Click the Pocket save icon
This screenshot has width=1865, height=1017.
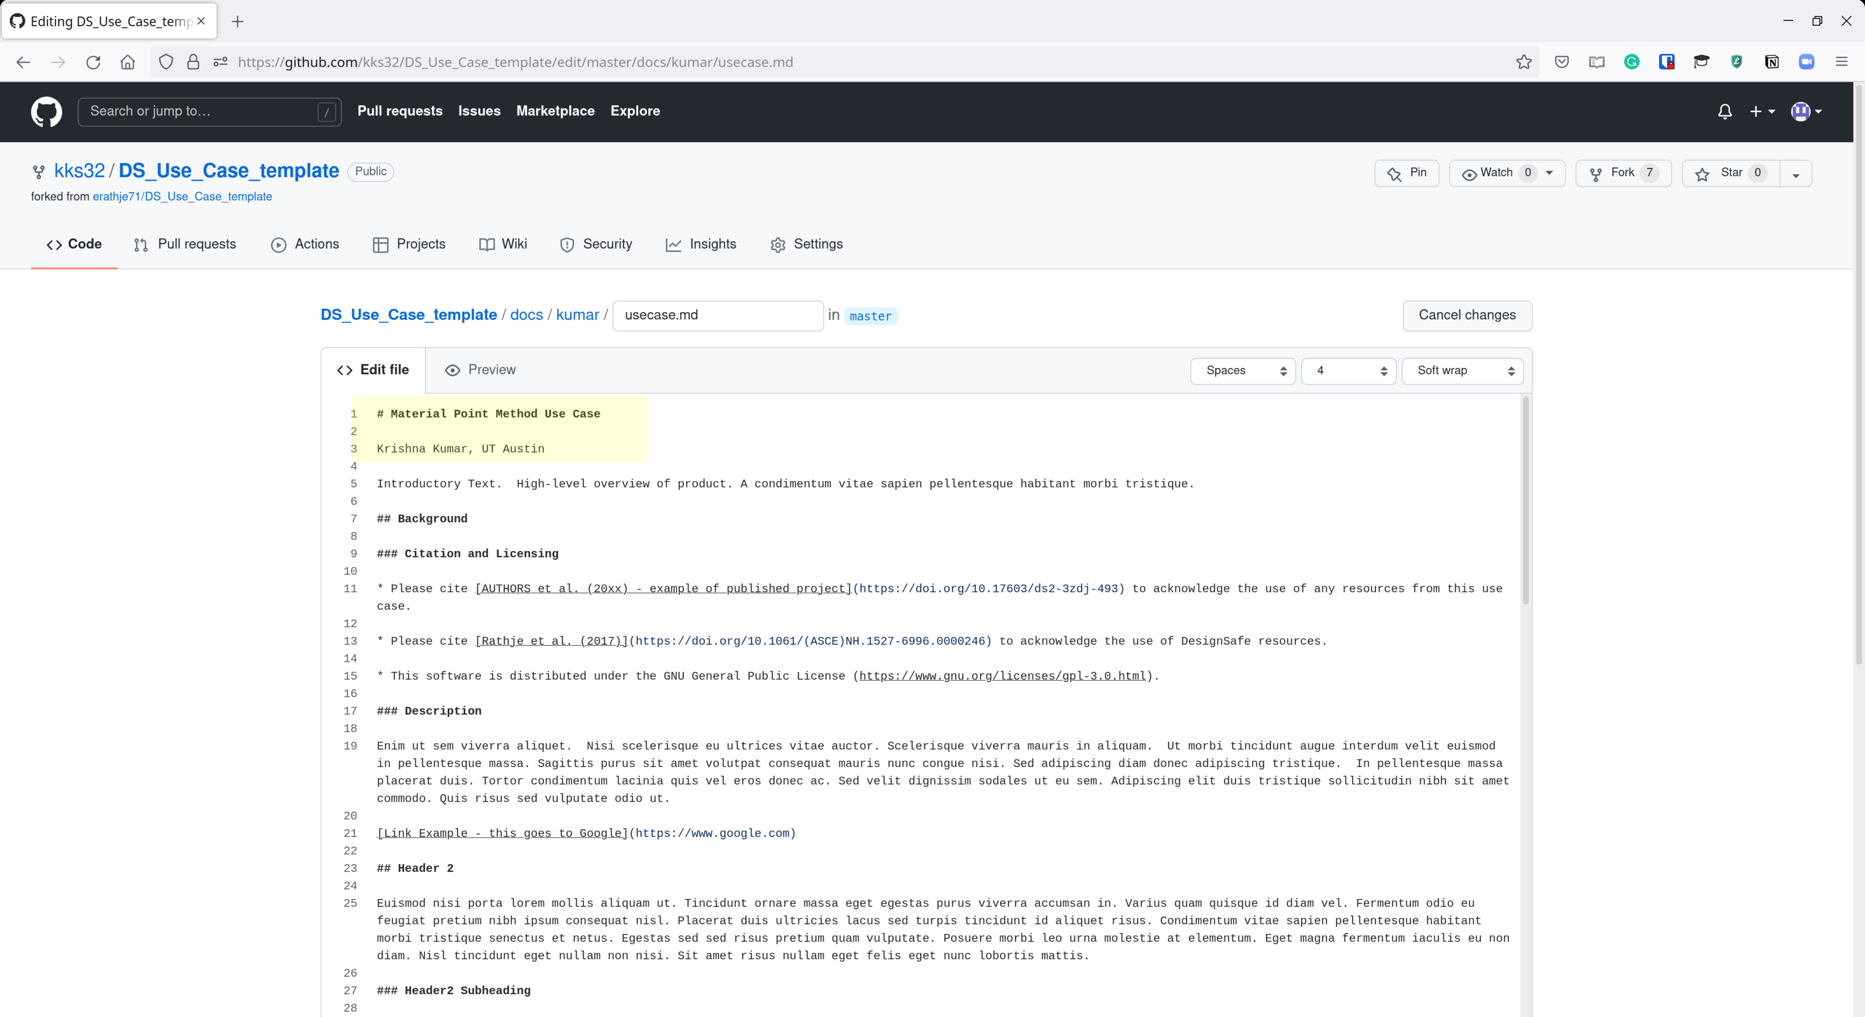click(x=1562, y=62)
